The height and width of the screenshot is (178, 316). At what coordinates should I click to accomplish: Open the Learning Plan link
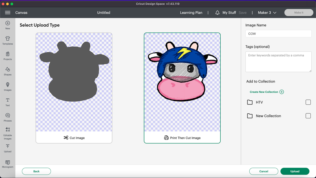pyautogui.click(x=191, y=13)
